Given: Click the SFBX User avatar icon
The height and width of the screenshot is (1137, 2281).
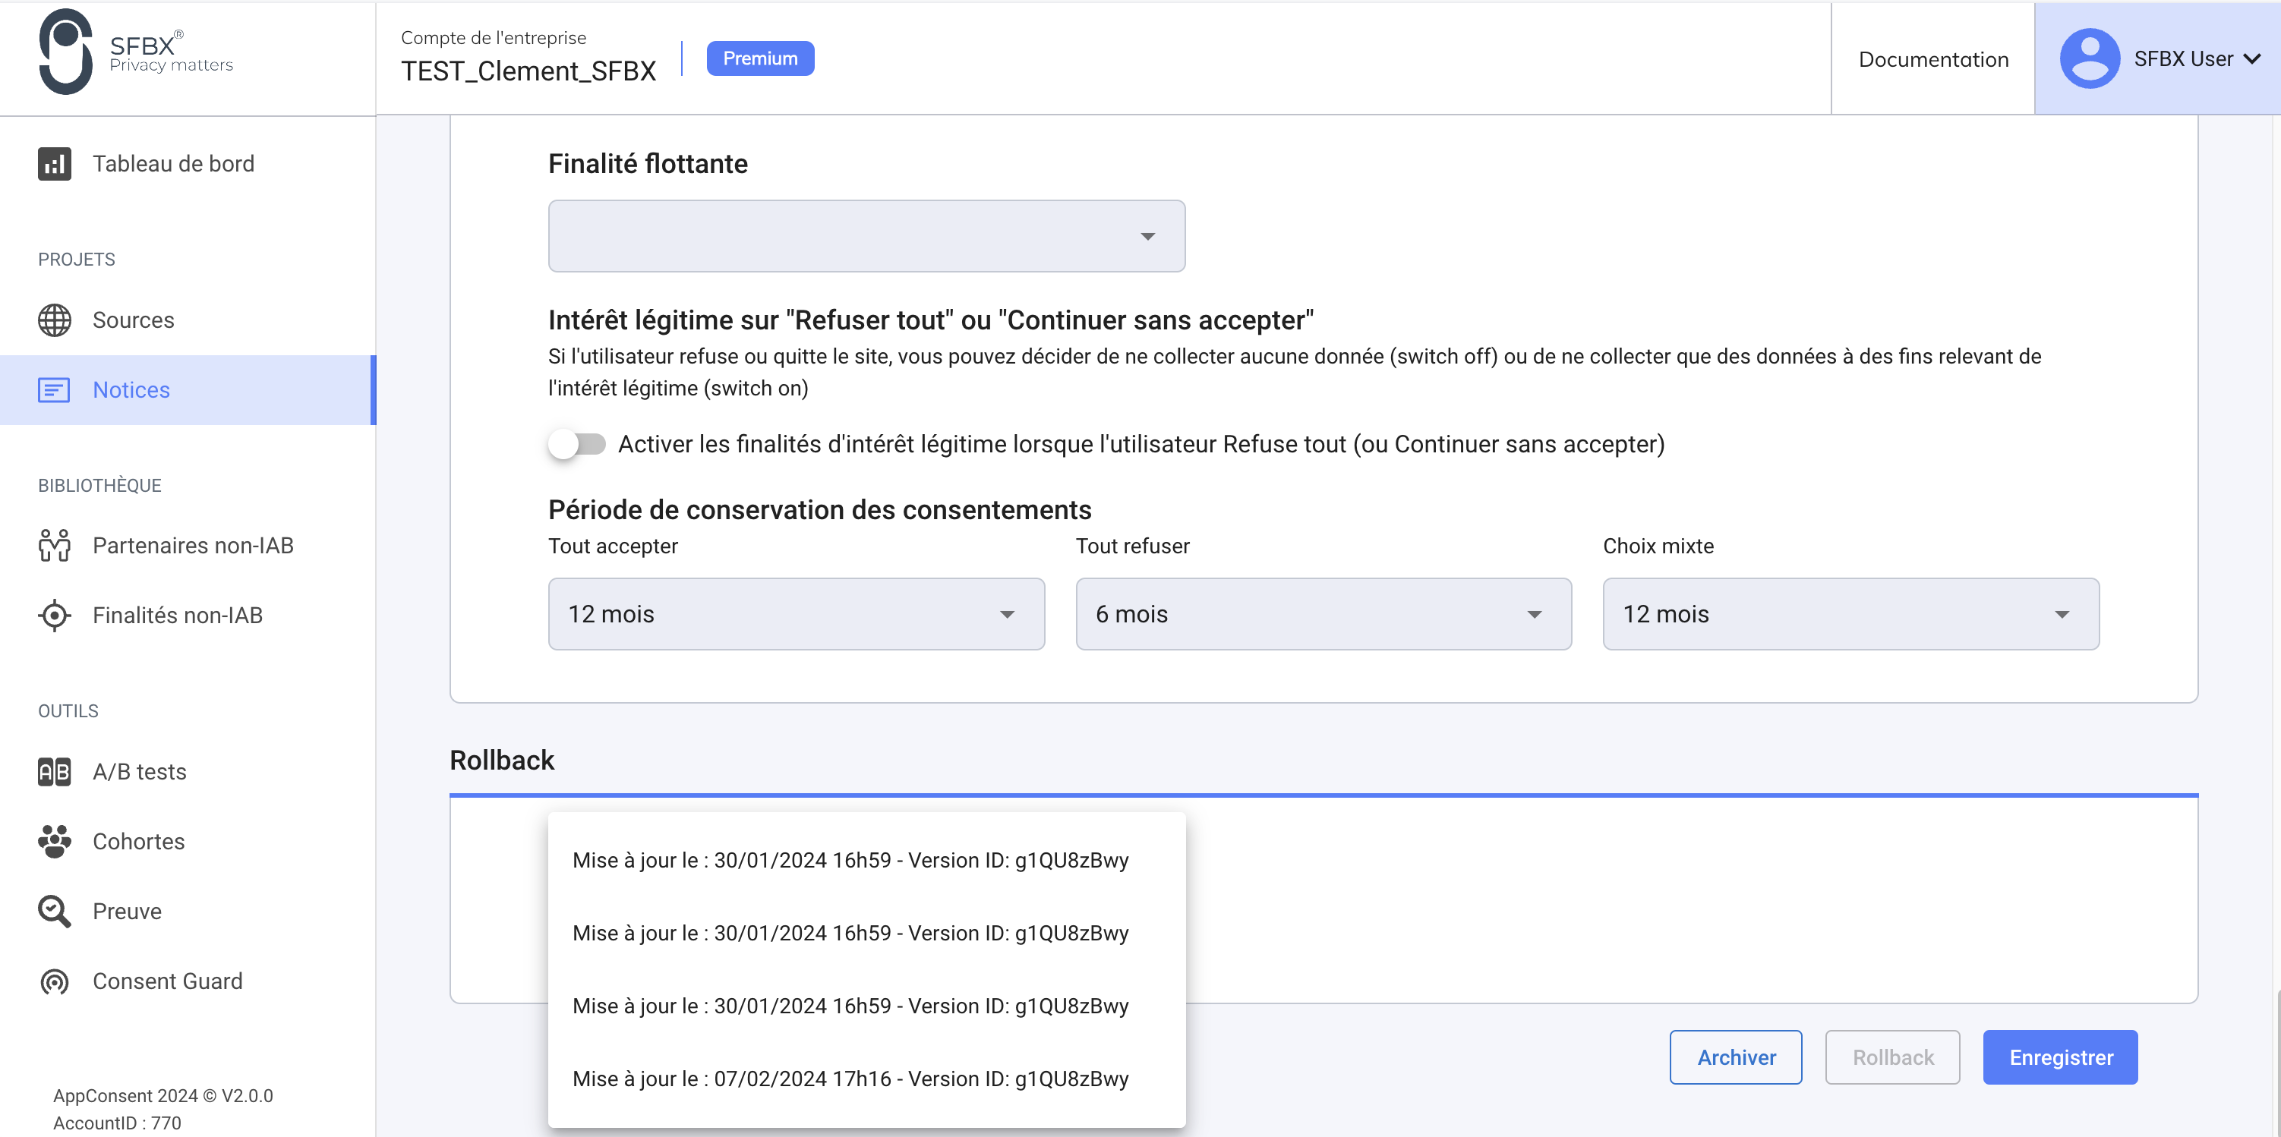Looking at the screenshot, I should (2089, 59).
